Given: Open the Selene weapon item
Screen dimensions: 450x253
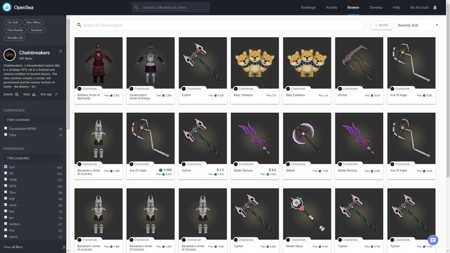Looking at the screenshot, I should (x=307, y=146).
